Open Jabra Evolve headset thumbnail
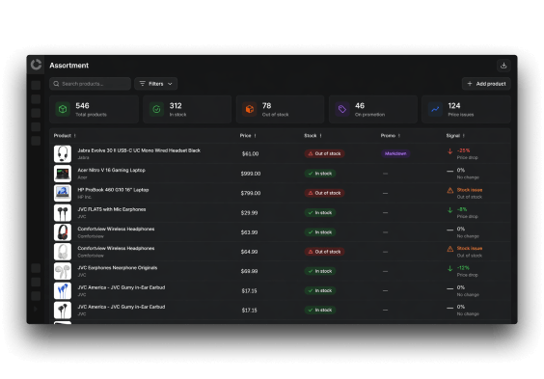 [x=63, y=153]
